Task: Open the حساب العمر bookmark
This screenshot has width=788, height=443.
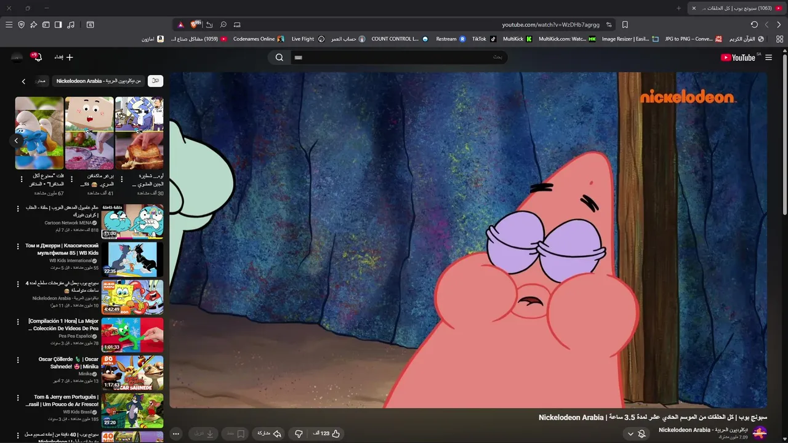Action: coord(348,39)
